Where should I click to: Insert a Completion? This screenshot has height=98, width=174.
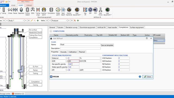tap(51, 11)
